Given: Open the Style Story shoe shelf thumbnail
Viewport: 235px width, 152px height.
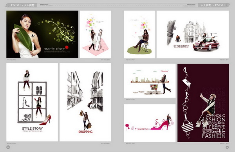Looking at the screenshot, I should 32,102.
